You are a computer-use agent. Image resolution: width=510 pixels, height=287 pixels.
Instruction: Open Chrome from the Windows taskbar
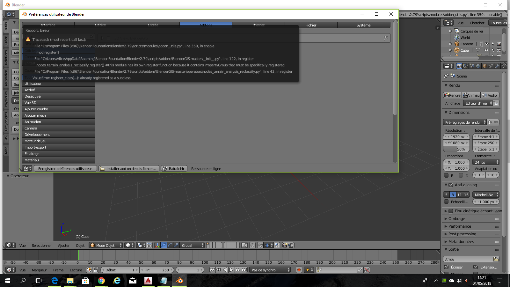click(101, 281)
